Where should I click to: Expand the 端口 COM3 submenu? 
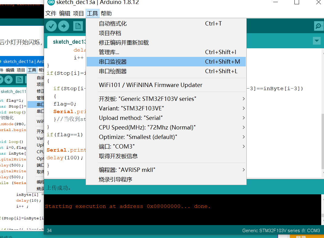(x=166, y=146)
